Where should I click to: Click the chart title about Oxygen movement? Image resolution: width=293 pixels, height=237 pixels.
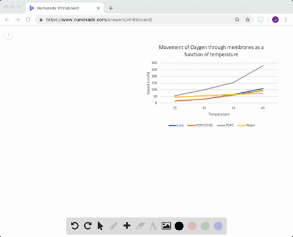211,51
